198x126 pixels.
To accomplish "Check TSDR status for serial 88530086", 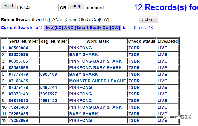I will [x=134, y=54].
